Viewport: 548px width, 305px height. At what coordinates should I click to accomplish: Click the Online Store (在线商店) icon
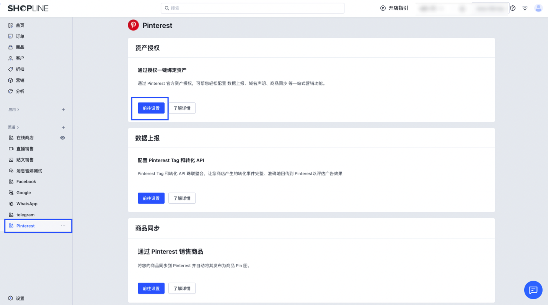click(11, 138)
